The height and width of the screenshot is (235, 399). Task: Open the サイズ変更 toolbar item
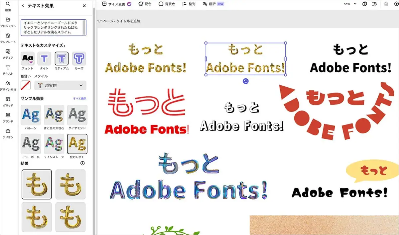[x=116, y=4]
